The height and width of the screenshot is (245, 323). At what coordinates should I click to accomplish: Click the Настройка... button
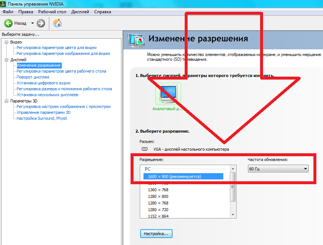156,234
